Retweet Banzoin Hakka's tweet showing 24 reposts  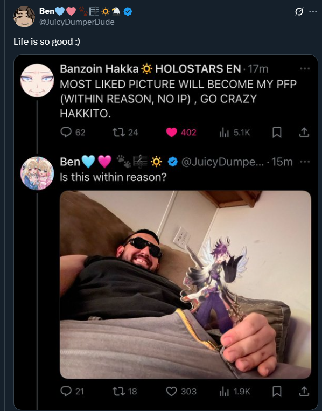[x=125, y=133]
